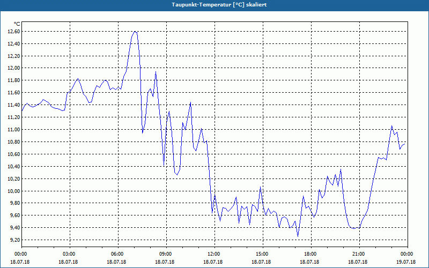429x268 pixels.
Task: Click the "12,20" y-axis label
Action: pos(14,56)
